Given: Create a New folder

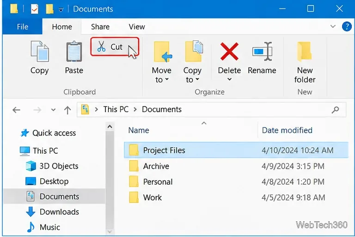Looking at the screenshot, I should click(305, 62).
